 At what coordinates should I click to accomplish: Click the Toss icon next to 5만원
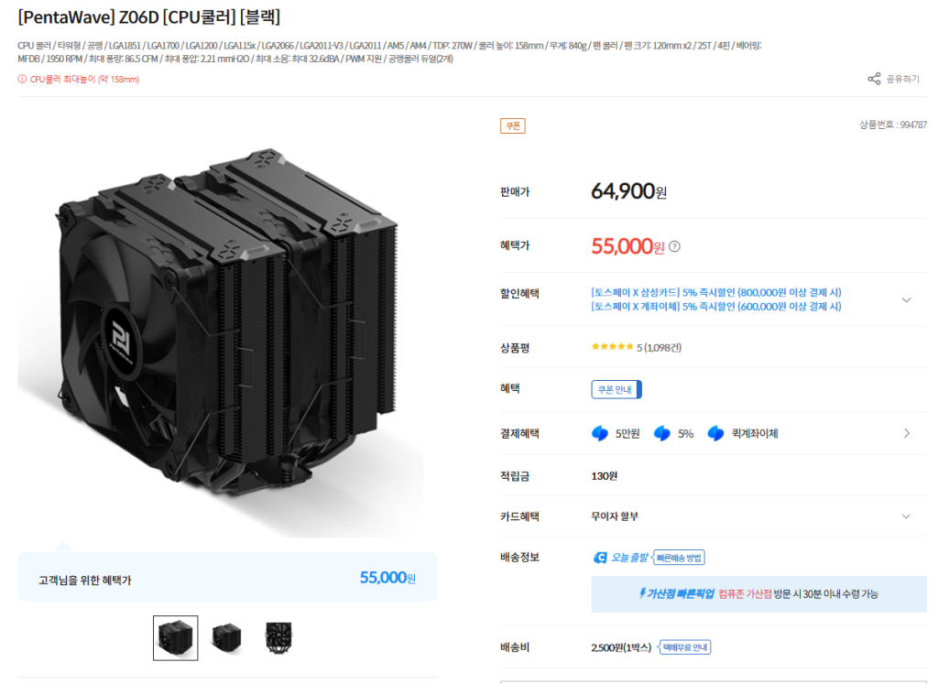coord(599,433)
